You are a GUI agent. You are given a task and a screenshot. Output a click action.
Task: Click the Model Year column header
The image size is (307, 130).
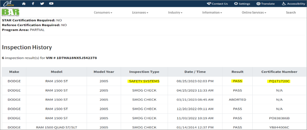tap(104, 72)
